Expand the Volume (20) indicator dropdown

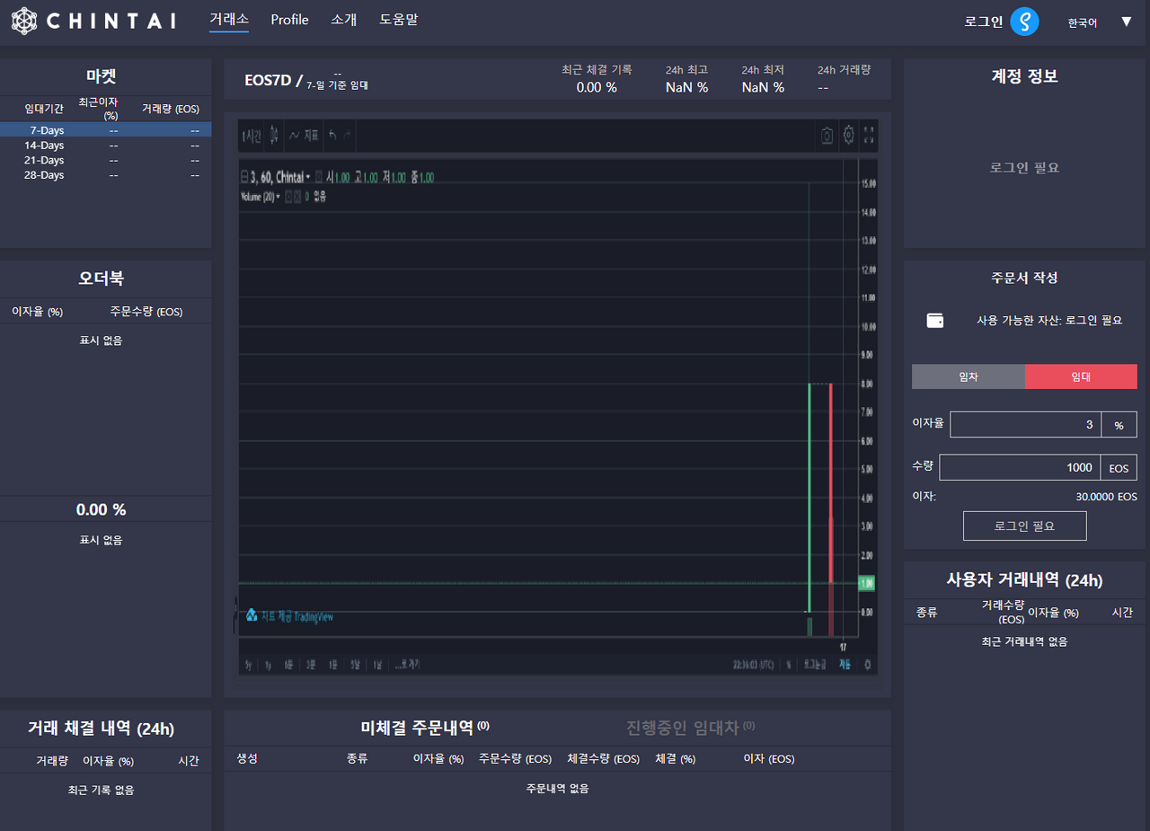pos(278,197)
